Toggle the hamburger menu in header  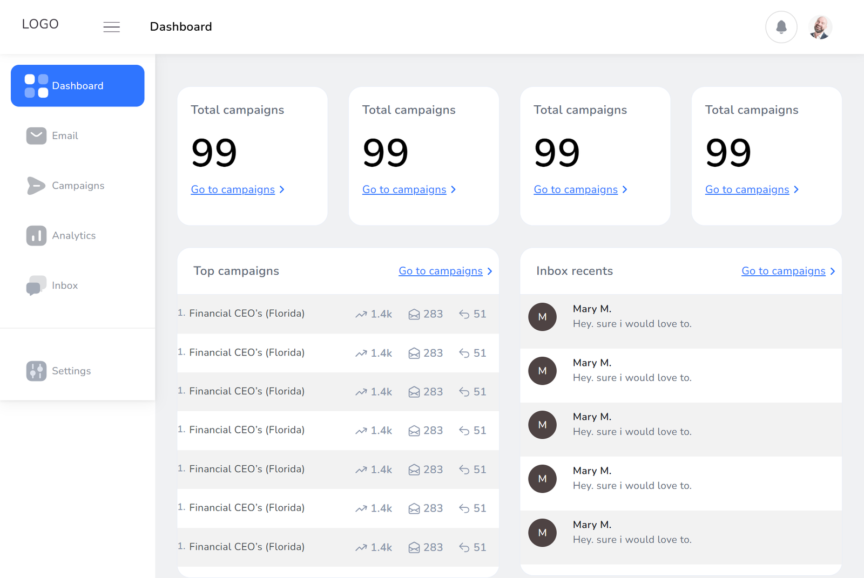pyautogui.click(x=112, y=27)
